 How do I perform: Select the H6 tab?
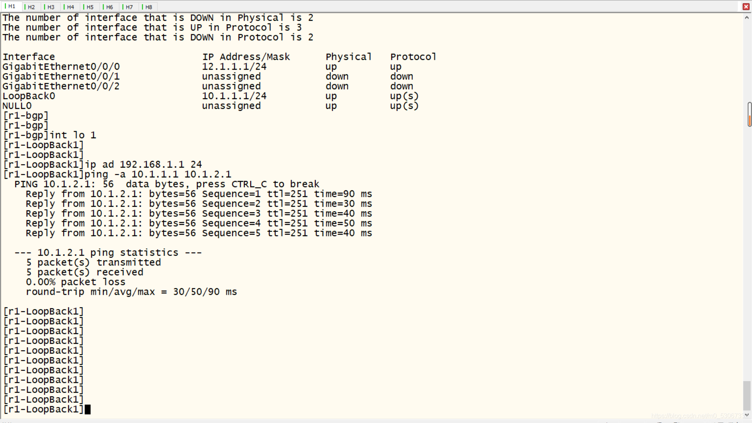tap(109, 7)
